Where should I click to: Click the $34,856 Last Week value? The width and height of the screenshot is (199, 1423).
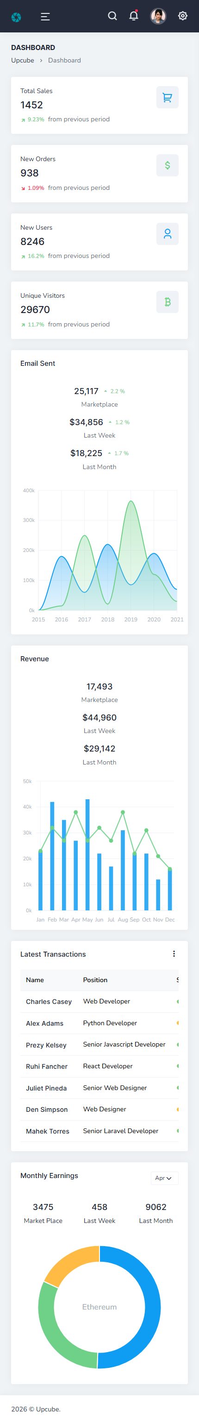(x=86, y=422)
